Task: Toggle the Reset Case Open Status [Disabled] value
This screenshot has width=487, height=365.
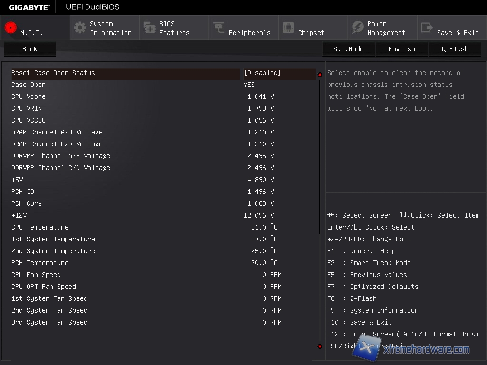Action: (263, 73)
